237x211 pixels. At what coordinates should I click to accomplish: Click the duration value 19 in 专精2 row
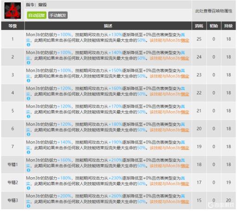229,182
